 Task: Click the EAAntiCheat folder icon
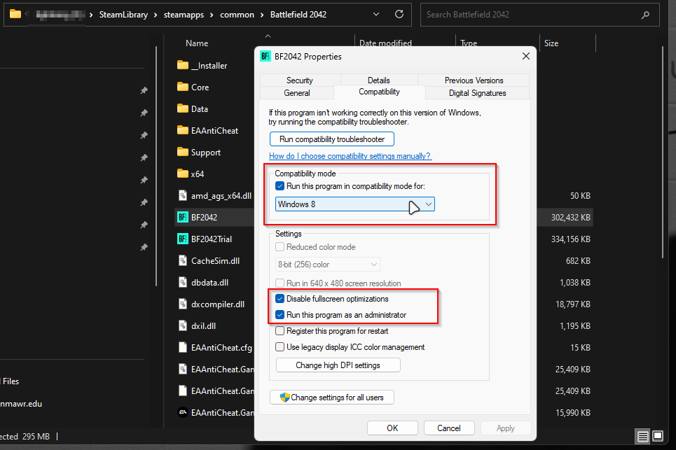(x=183, y=131)
